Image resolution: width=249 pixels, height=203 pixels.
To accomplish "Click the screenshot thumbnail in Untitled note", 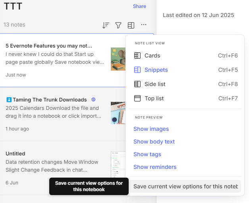I will (x=118, y=165).
